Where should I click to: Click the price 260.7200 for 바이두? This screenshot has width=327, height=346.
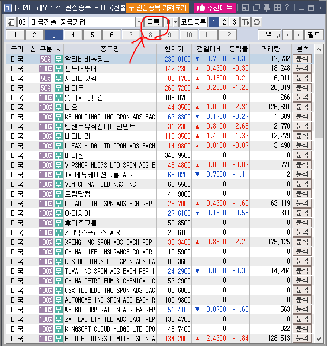177,88
